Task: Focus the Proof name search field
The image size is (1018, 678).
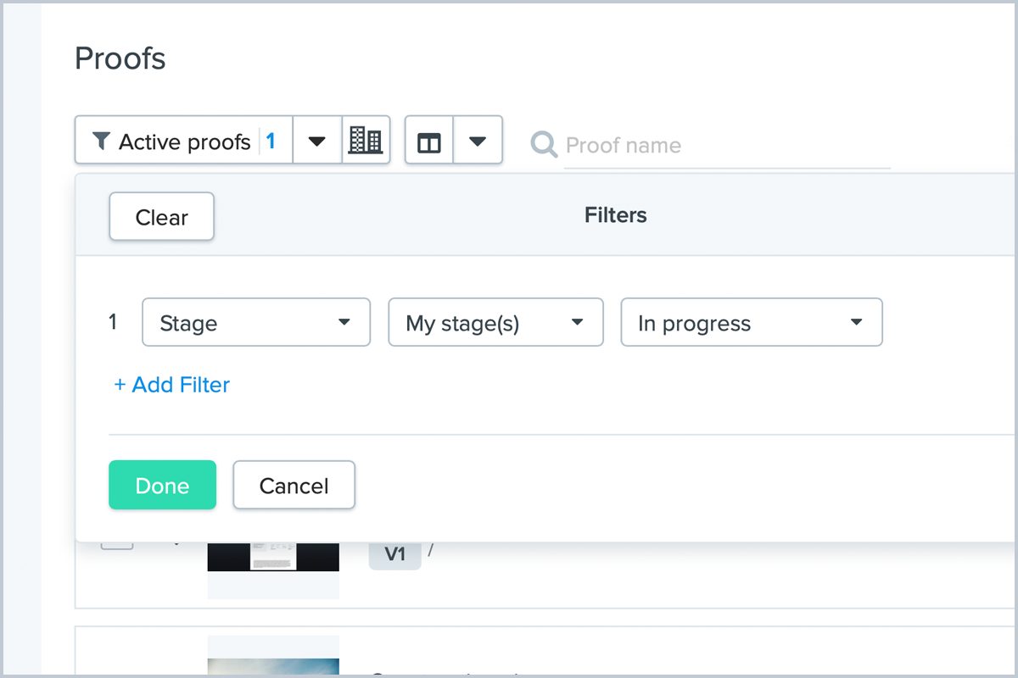Action: 725,146
